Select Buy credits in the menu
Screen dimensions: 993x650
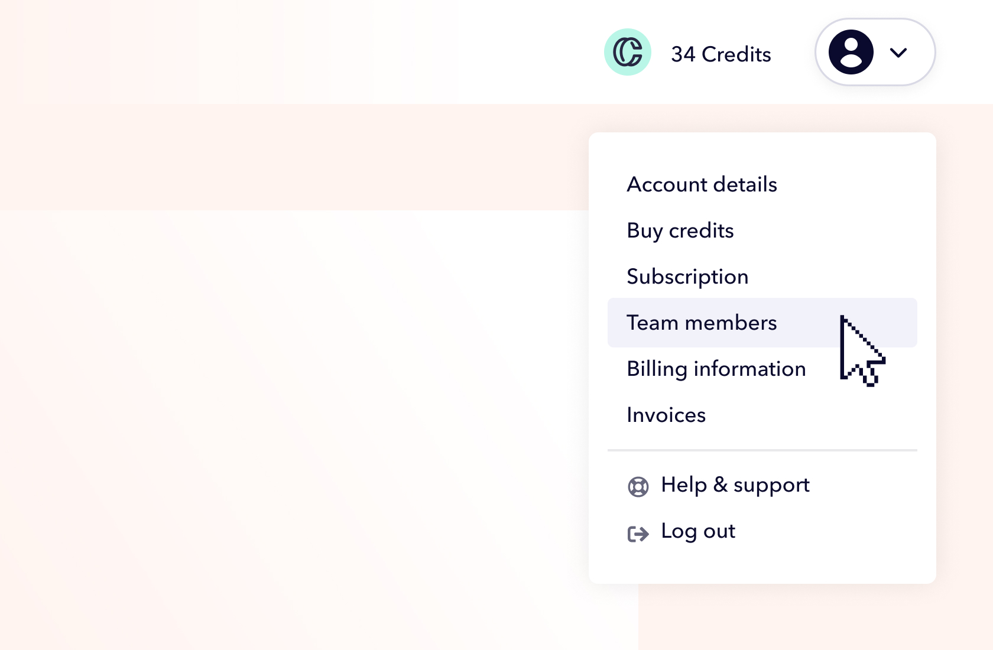[x=680, y=230]
